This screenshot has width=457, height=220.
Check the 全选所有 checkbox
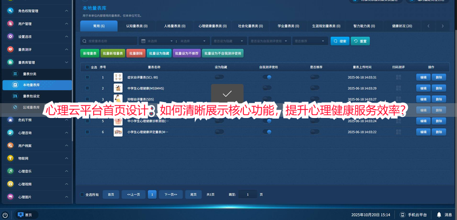click(x=82, y=194)
